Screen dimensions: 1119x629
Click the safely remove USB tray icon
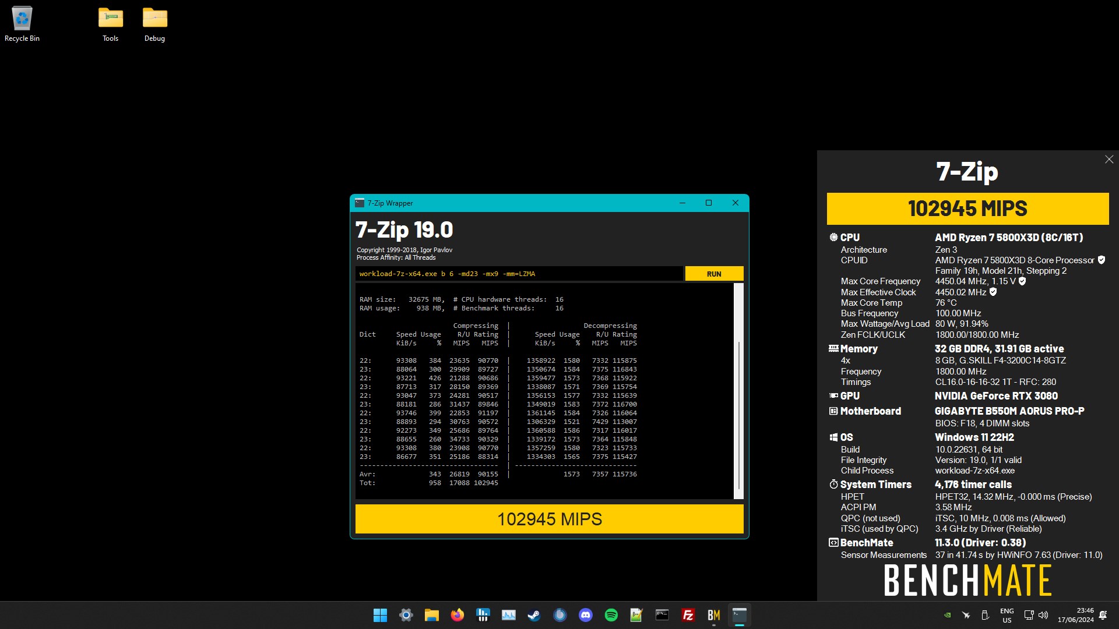pyautogui.click(x=985, y=615)
